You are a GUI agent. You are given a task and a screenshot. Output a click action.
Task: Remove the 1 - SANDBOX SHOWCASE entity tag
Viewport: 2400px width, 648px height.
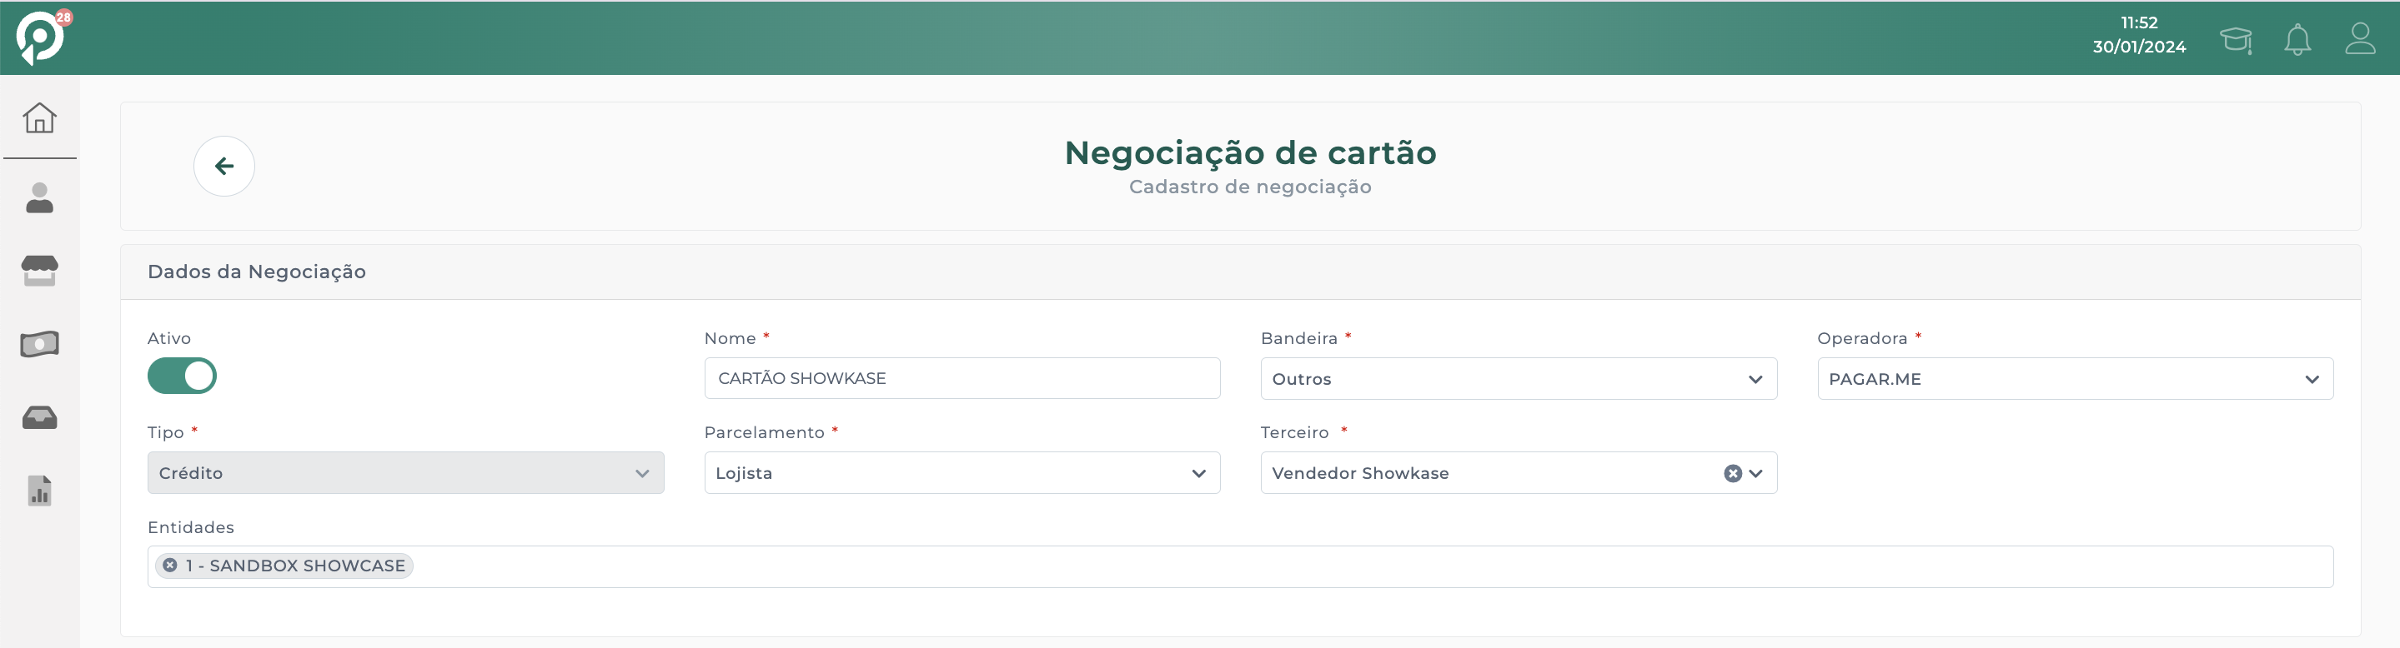coord(169,566)
